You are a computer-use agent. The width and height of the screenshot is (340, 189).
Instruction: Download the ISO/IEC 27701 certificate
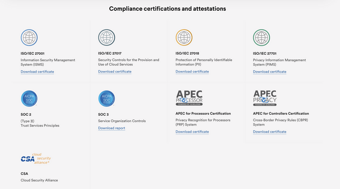click(x=270, y=72)
